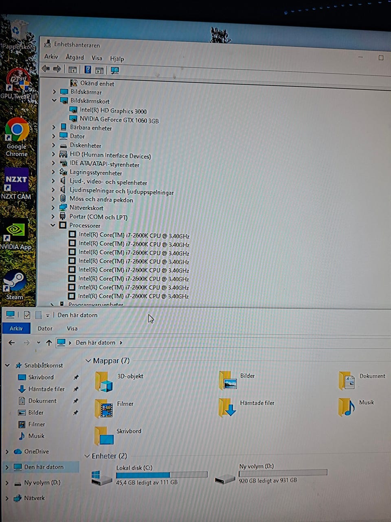Open the Åtgärd menu
Screen dimensions: 391x522
tap(75, 58)
